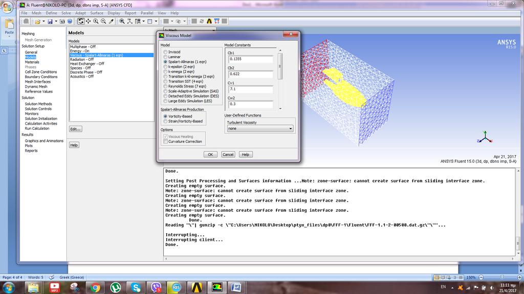Open the File menu

click(x=25, y=13)
